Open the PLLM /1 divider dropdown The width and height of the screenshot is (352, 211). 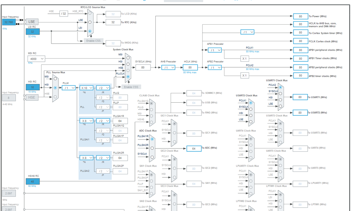68,88
